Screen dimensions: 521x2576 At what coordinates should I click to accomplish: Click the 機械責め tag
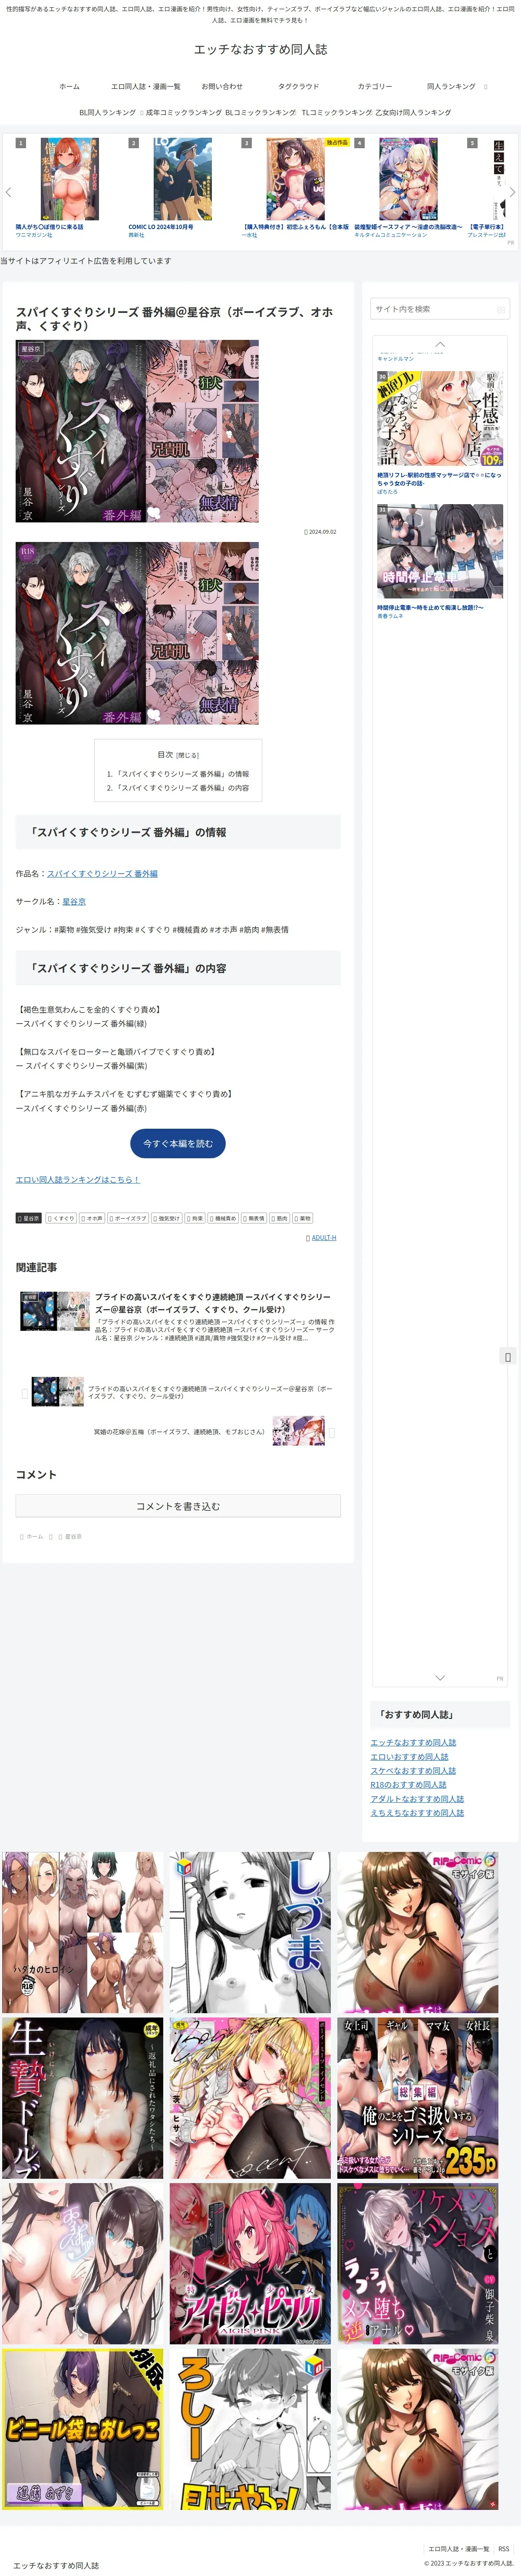pos(224,1218)
